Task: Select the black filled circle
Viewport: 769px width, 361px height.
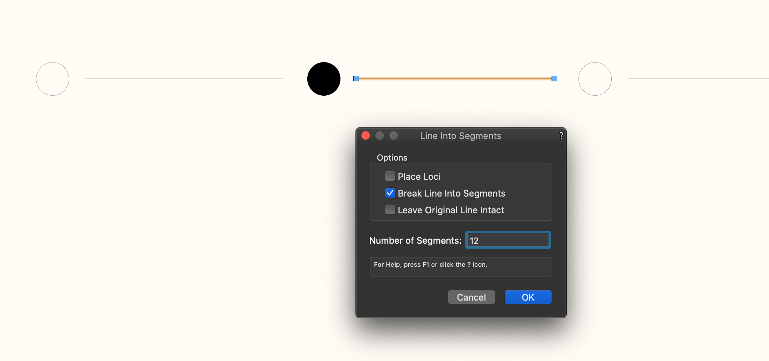Action: click(x=324, y=79)
